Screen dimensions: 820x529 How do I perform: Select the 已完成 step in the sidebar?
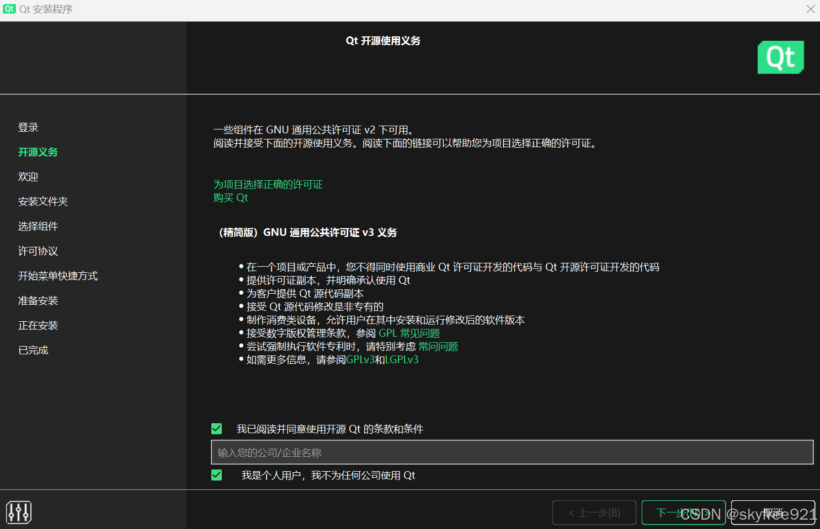33,350
